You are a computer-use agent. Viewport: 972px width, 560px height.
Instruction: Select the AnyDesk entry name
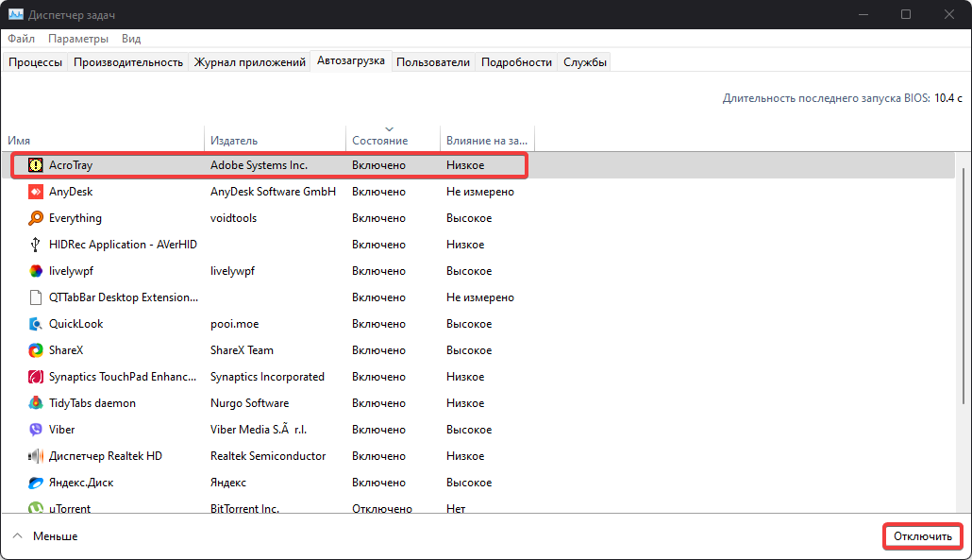[71, 192]
